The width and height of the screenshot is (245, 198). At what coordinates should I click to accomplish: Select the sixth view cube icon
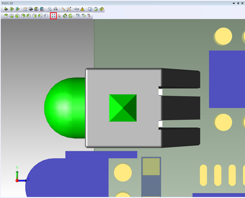34,16
